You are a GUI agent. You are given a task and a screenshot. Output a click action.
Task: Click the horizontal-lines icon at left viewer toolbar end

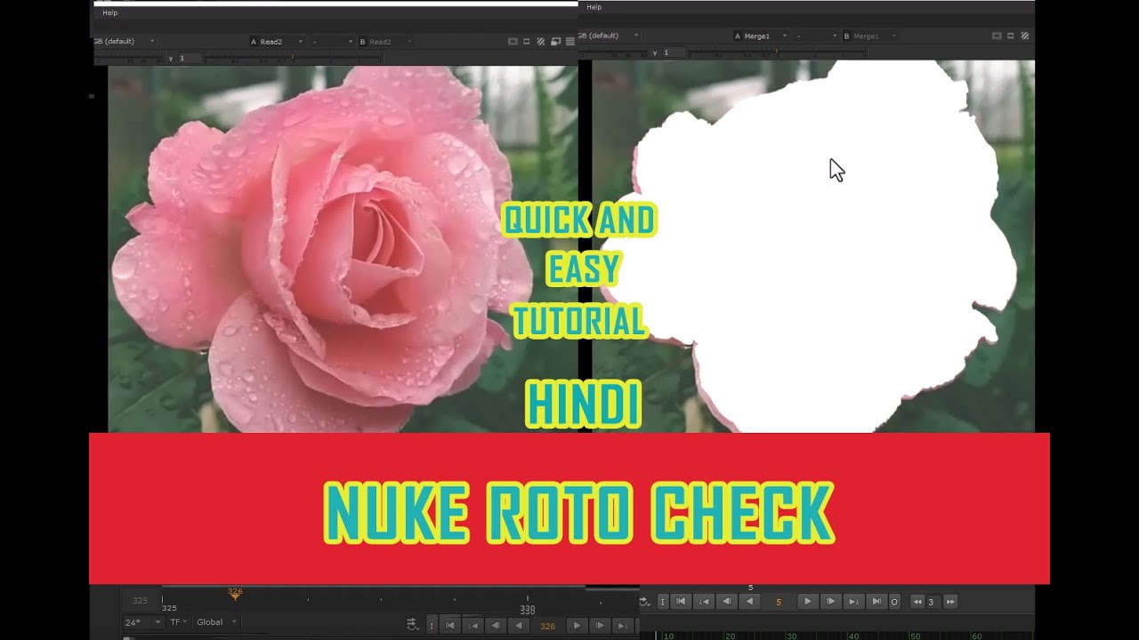point(569,42)
